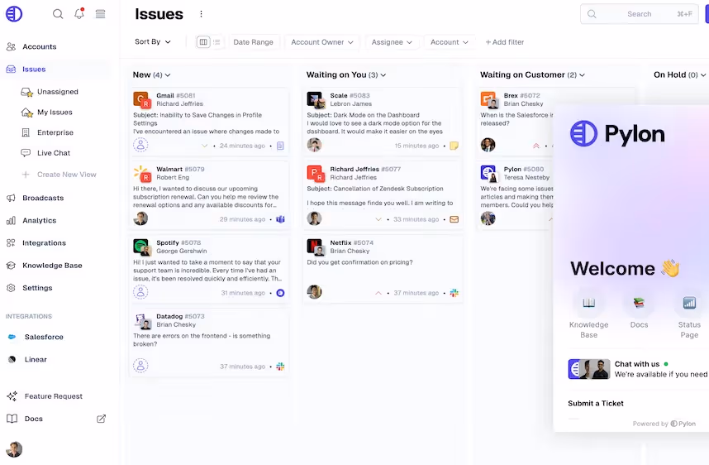
Task: Expand the Account filter dropdown
Action: (x=449, y=42)
